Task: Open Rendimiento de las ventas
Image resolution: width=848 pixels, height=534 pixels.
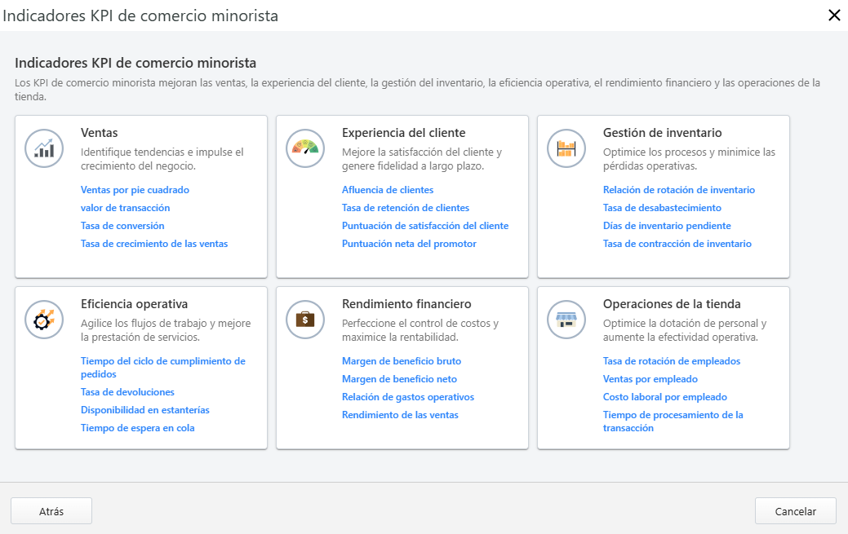Action: pos(399,414)
